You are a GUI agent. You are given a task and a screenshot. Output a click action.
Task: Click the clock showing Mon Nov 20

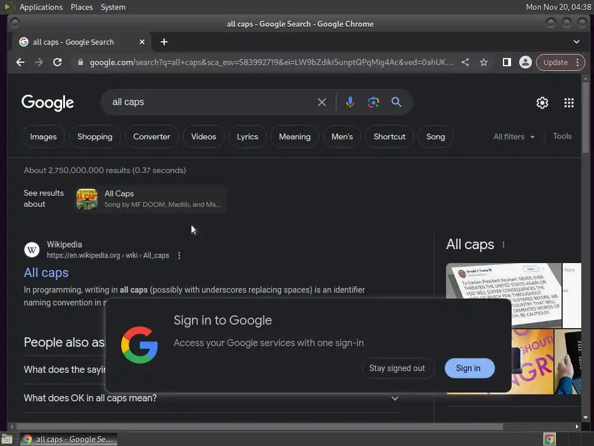click(558, 7)
